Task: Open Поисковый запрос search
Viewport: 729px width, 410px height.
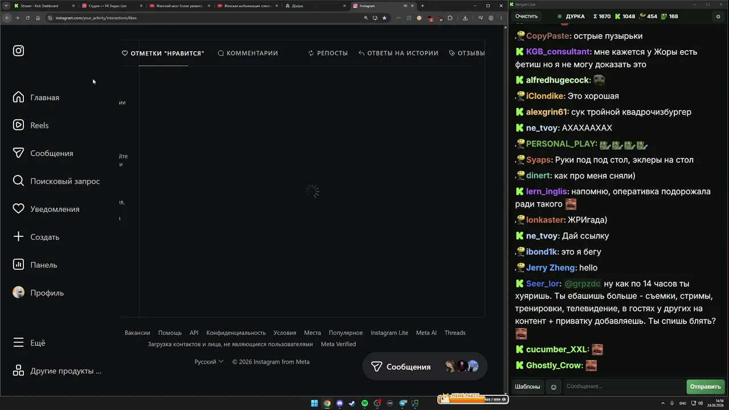Action: tap(56, 181)
